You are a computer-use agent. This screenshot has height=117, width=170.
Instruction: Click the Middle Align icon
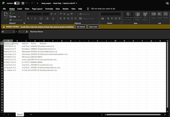point(64,14)
